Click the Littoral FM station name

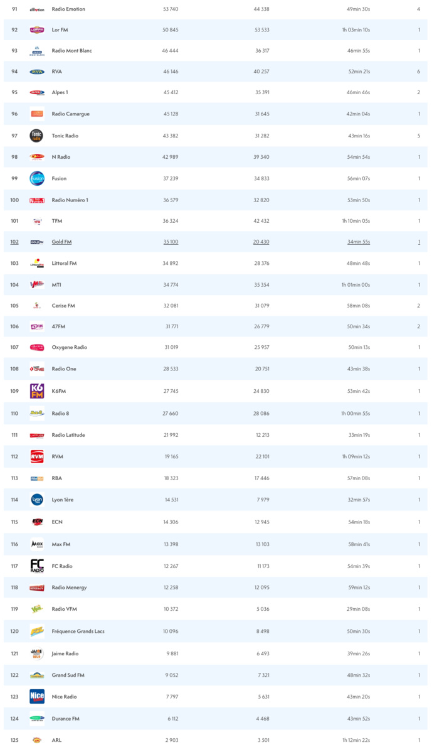pyautogui.click(x=64, y=263)
